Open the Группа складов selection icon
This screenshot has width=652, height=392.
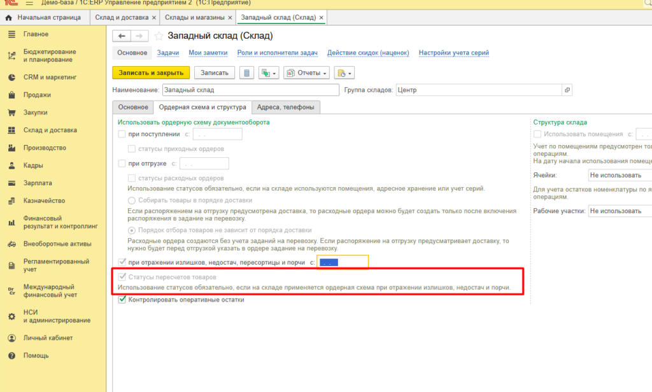point(567,90)
